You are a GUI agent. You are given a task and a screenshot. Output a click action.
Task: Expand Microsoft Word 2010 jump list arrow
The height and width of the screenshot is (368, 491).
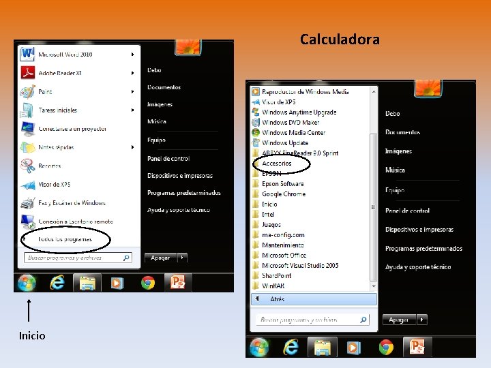133,55
